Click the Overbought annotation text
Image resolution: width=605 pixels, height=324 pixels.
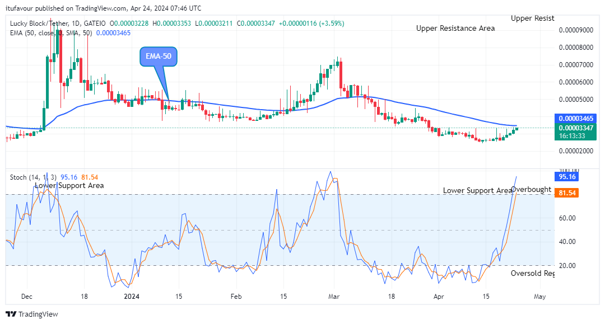pos(531,190)
